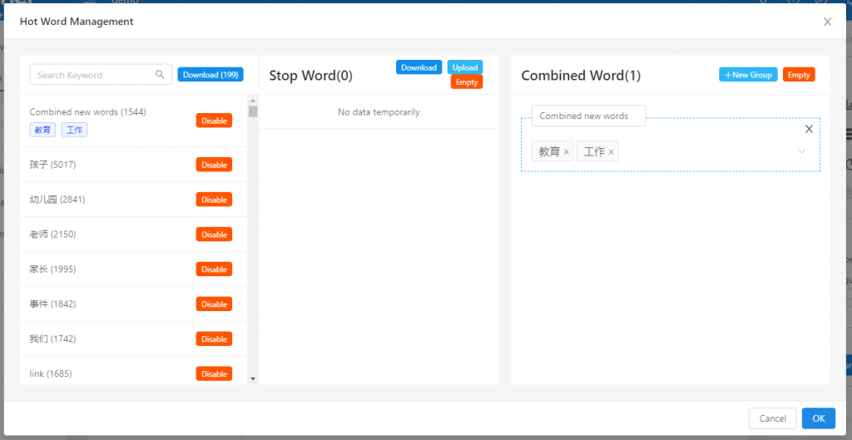Disable the Combined new words entry

(214, 121)
